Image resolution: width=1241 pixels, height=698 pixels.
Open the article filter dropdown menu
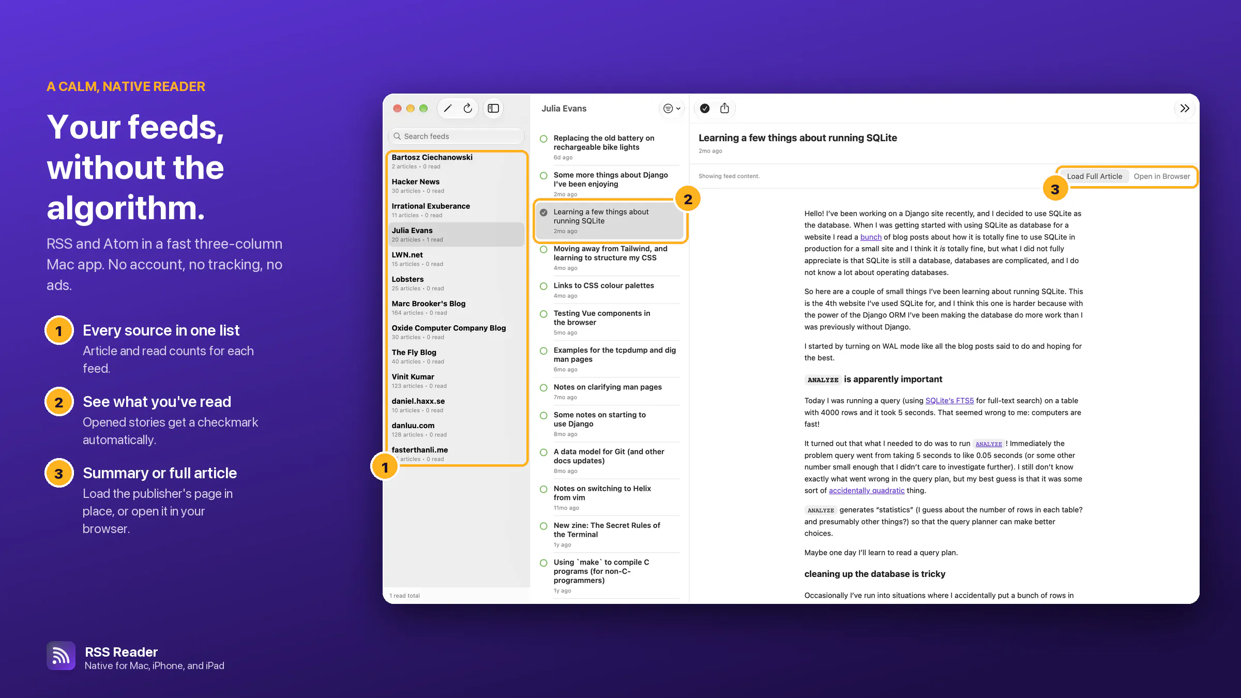pyautogui.click(x=672, y=109)
